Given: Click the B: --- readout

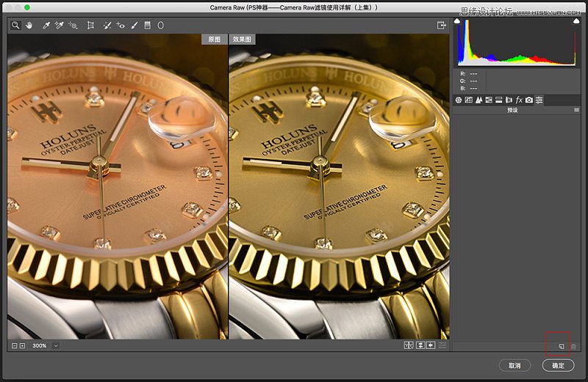Looking at the screenshot, I should click(469, 88).
